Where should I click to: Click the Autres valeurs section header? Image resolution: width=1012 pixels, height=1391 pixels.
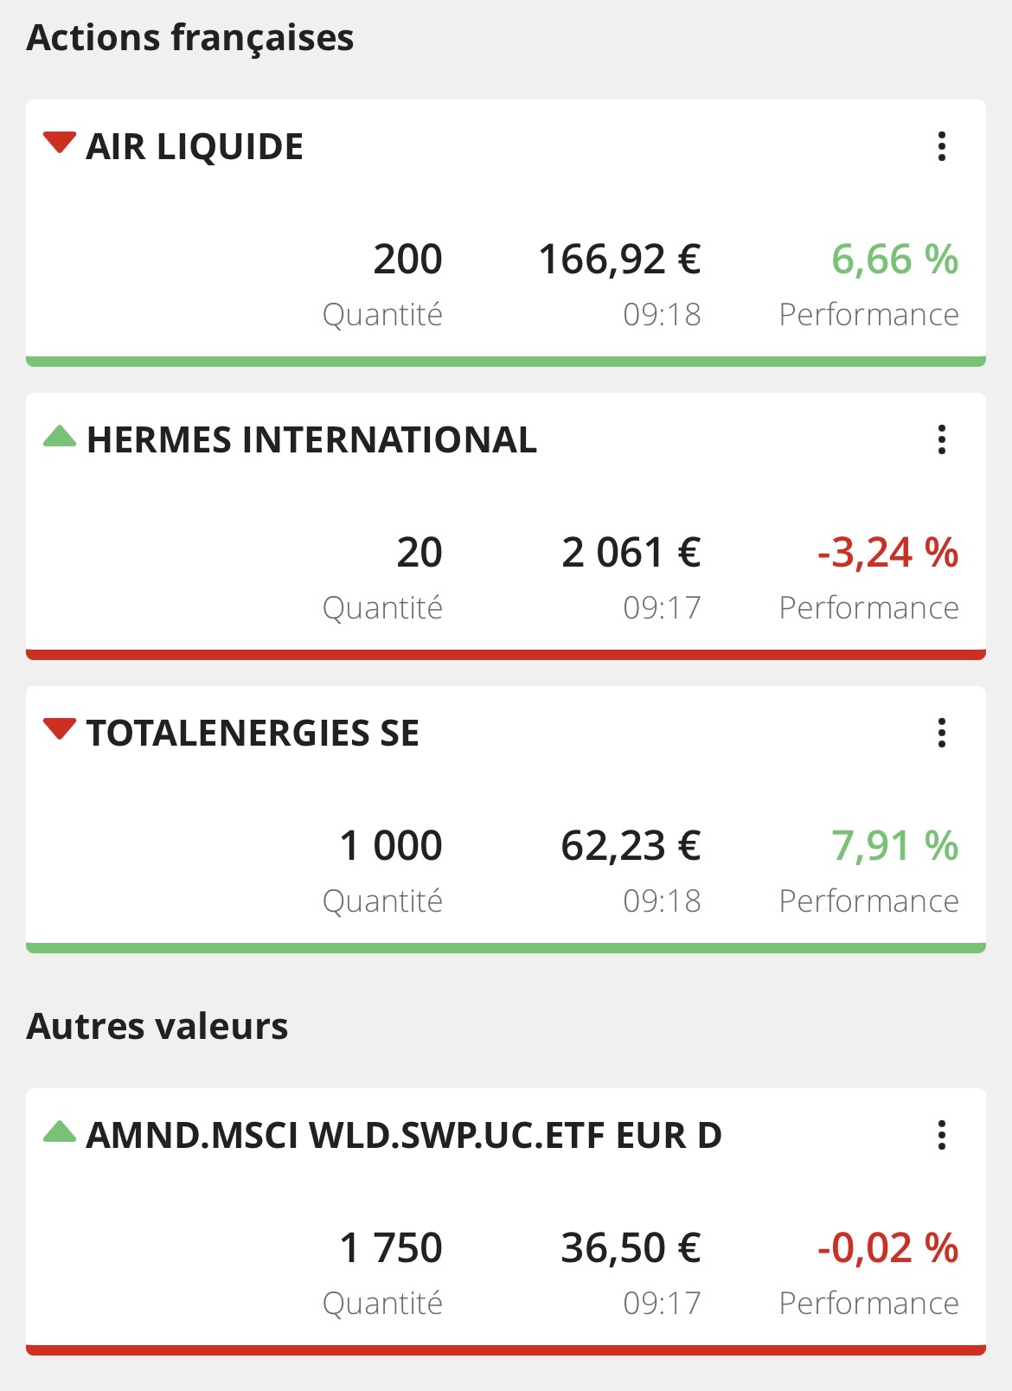[157, 1027]
